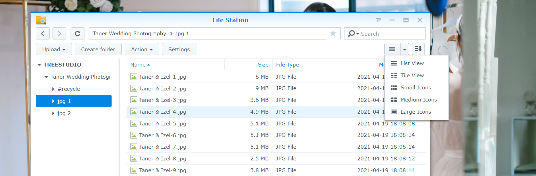
Task: Choose Large Icons view option
Action: click(415, 112)
